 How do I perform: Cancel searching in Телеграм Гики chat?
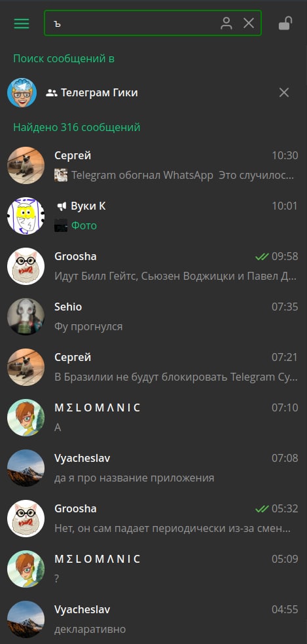pos(284,93)
